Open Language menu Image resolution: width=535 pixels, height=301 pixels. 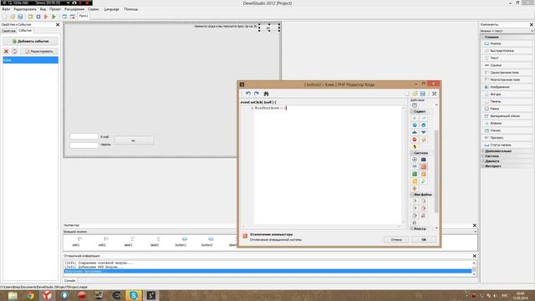coord(111,9)
